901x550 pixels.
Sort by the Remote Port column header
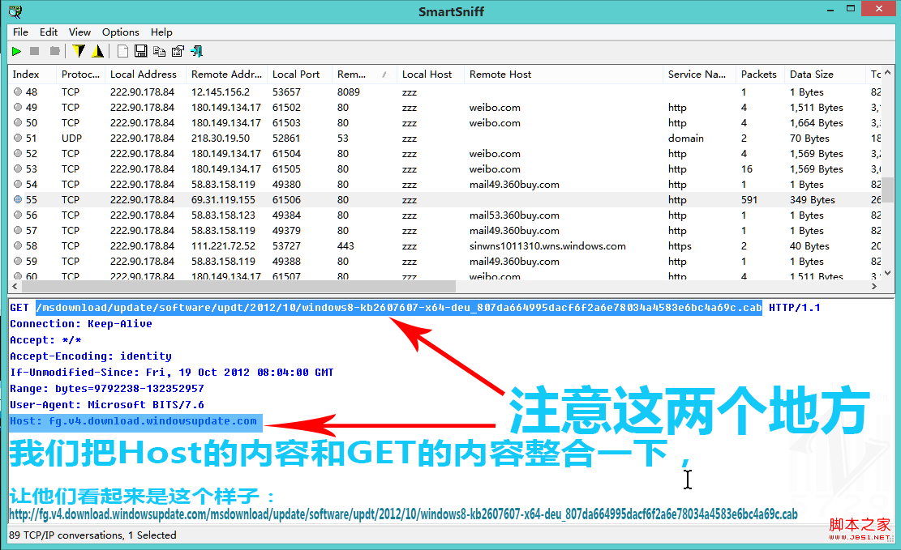[364, 74]
